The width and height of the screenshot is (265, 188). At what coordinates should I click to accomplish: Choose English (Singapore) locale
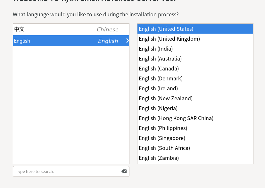click(195, 138)
